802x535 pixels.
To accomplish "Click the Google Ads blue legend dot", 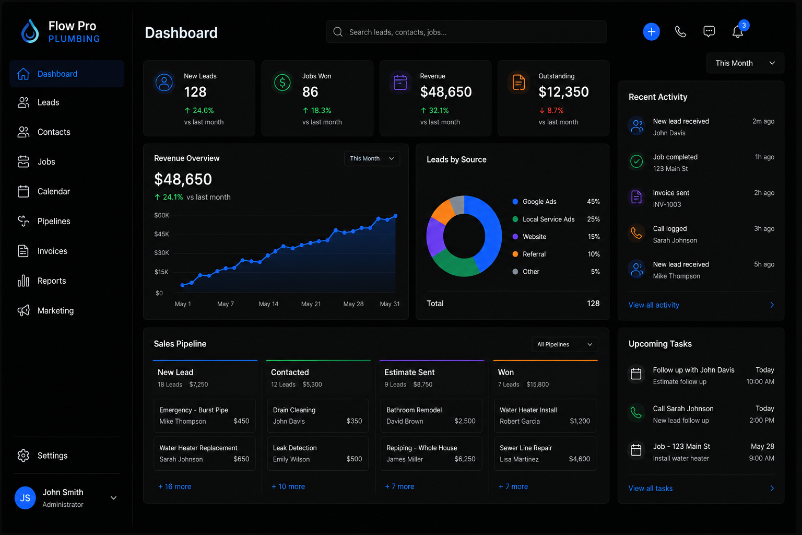I will pos(515,202).
